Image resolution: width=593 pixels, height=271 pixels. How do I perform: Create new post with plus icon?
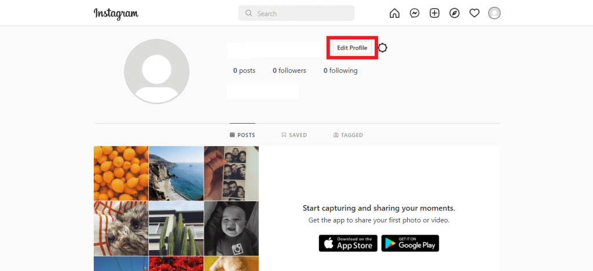point(434,13)
